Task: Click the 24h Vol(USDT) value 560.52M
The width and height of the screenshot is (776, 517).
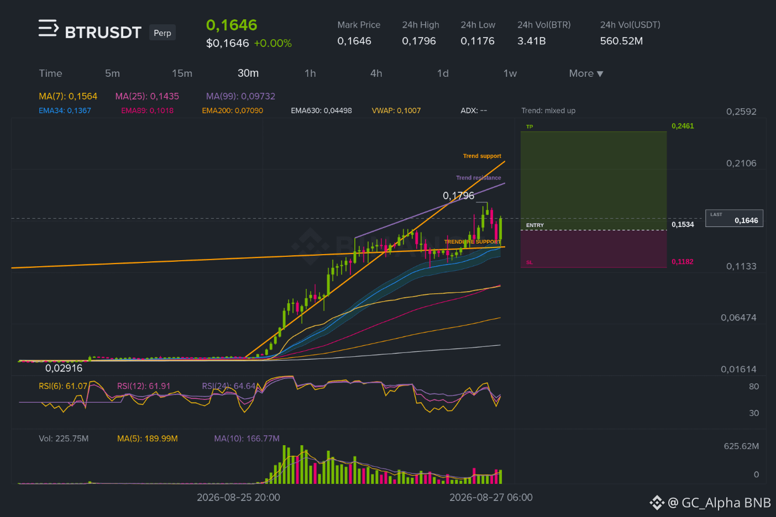Action: click(621, 41)
